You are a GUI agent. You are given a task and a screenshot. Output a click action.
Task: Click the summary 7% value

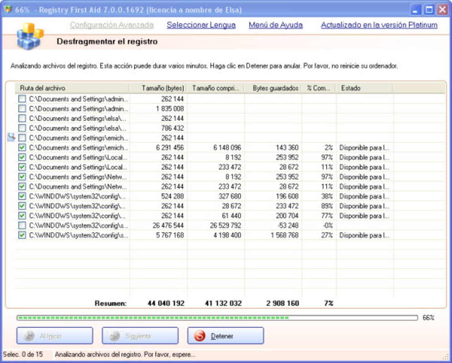click(x=329, y=303)
